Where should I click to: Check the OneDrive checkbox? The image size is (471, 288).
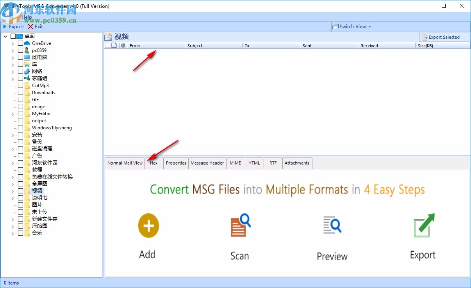pos(20,43)
